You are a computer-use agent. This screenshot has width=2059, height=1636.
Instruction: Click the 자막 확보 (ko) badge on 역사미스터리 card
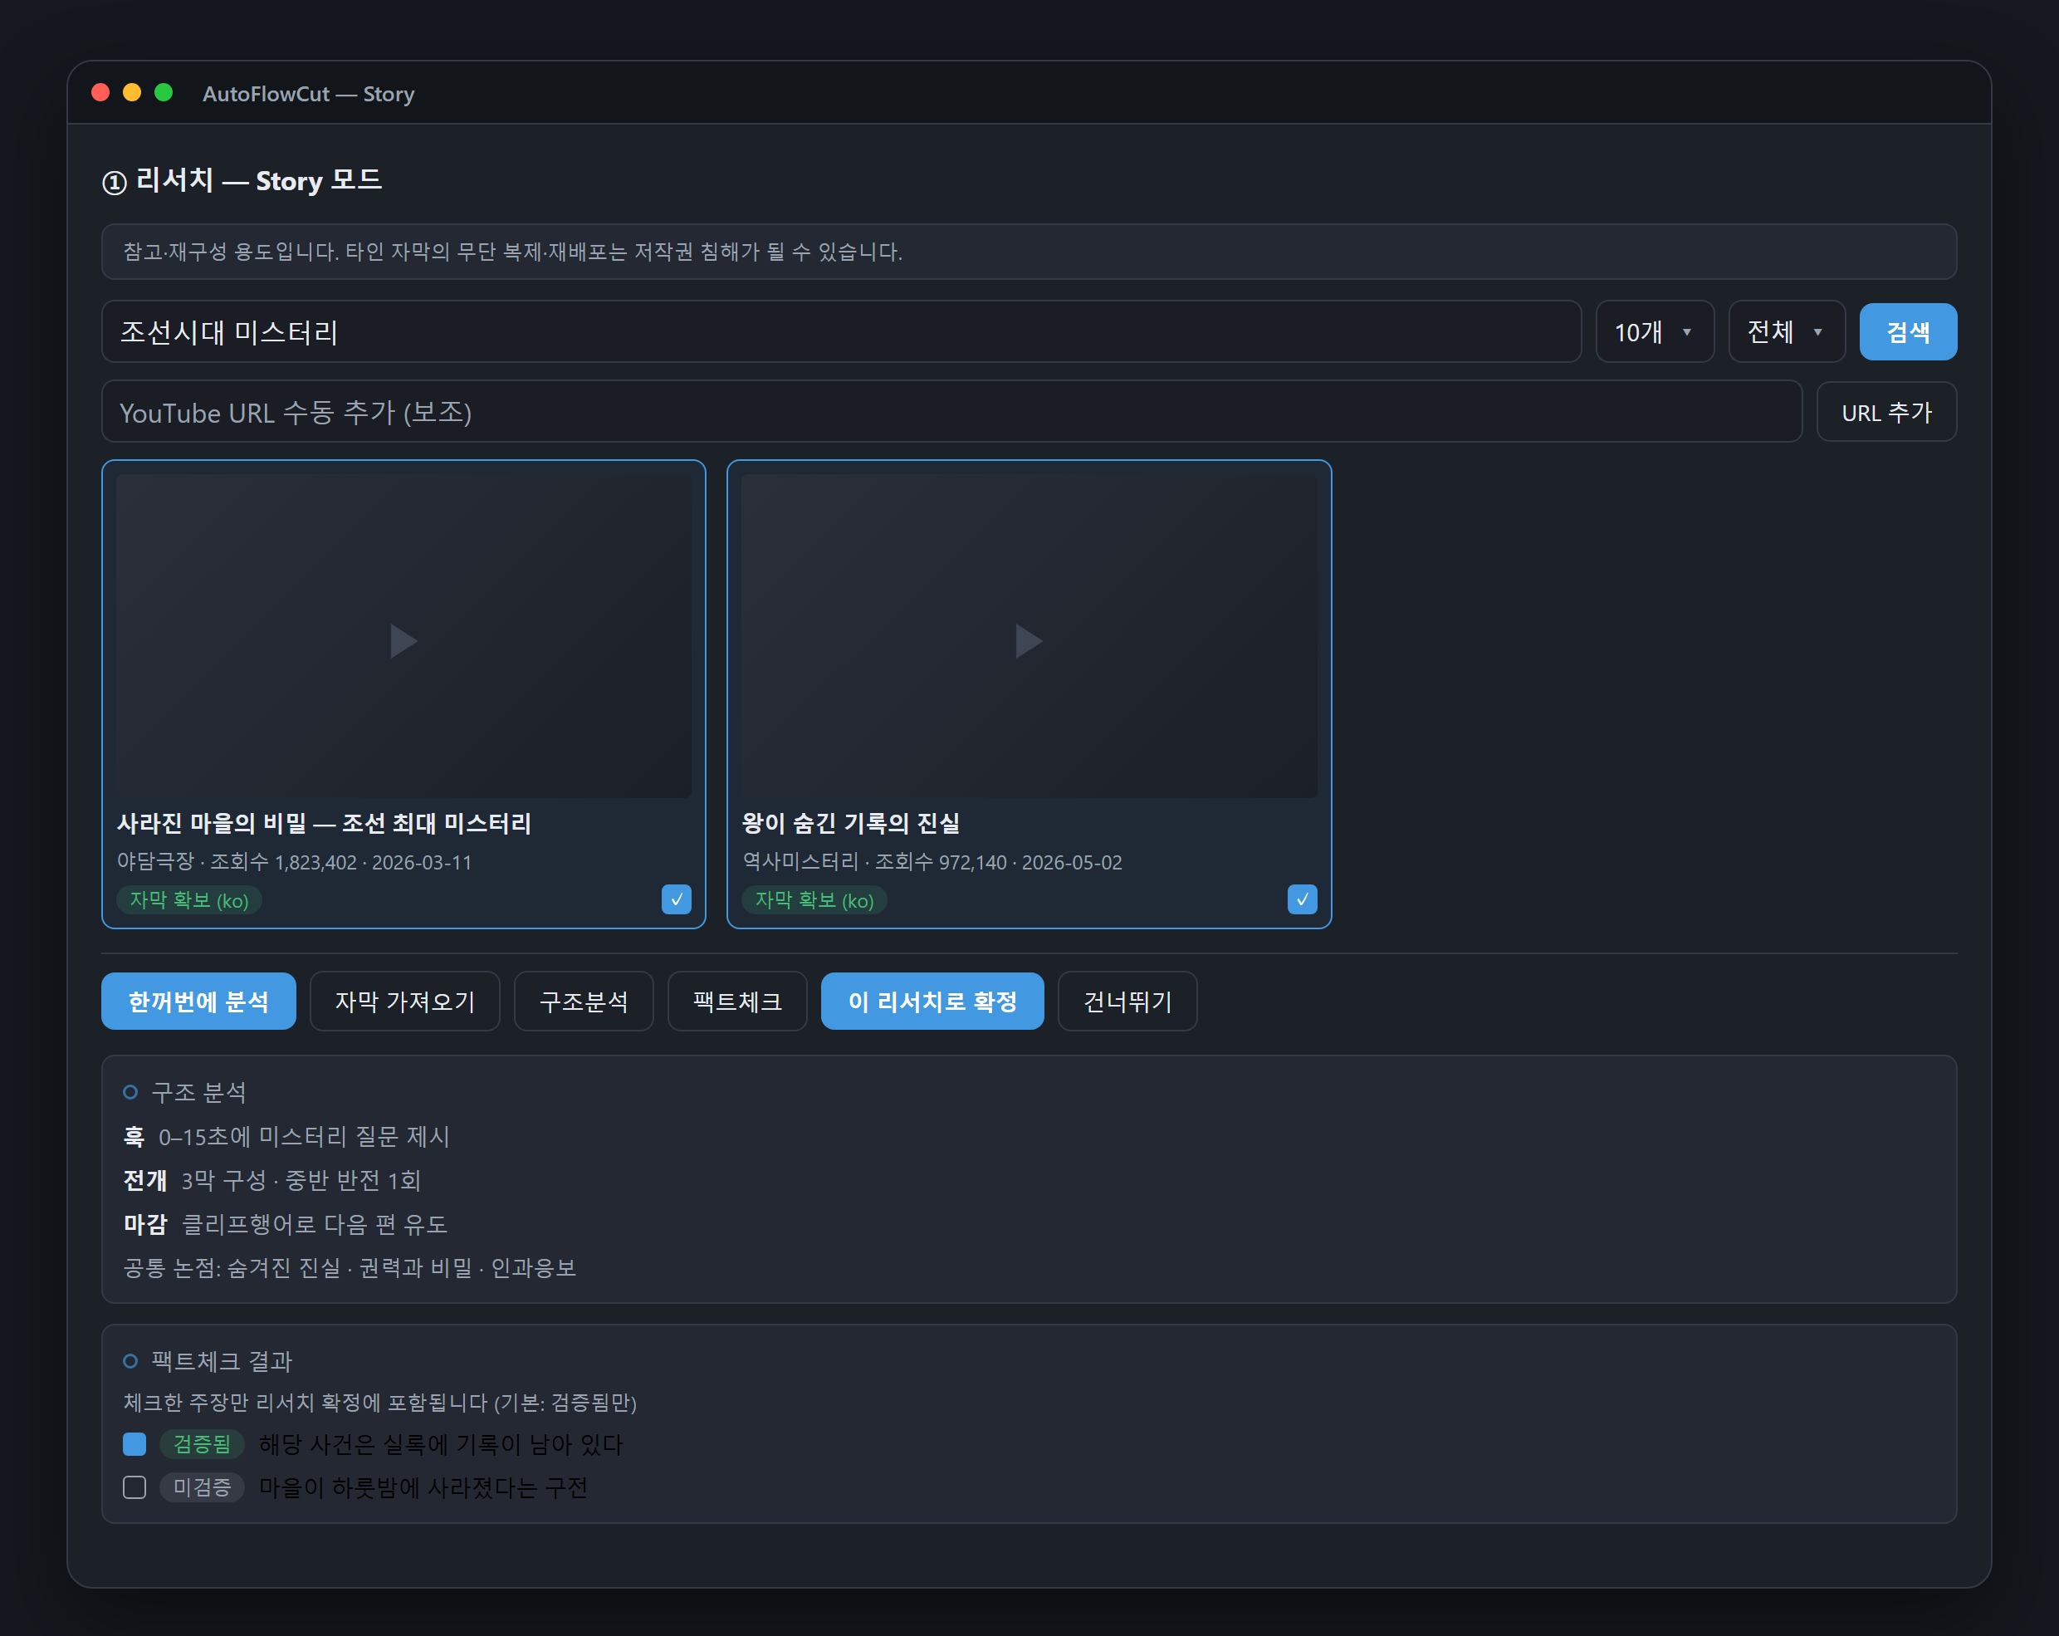814,899
